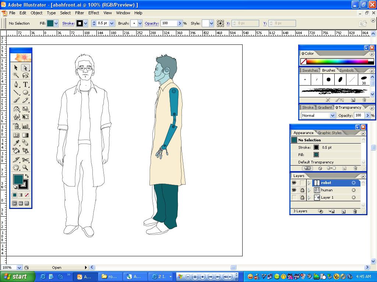The image size is (377, 282).
Task: Open the folder taskbar button labeled 'ro...'
Action: point(110,277)
